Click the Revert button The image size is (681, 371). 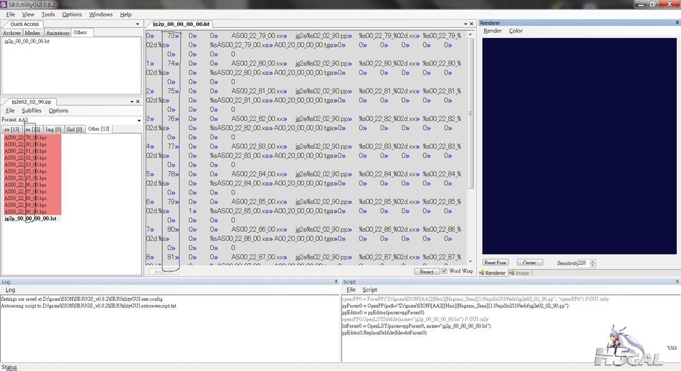(426, 271)
